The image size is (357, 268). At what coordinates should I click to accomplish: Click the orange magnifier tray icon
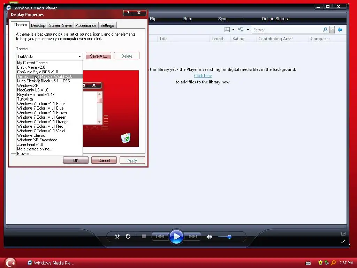pos(333,263)
